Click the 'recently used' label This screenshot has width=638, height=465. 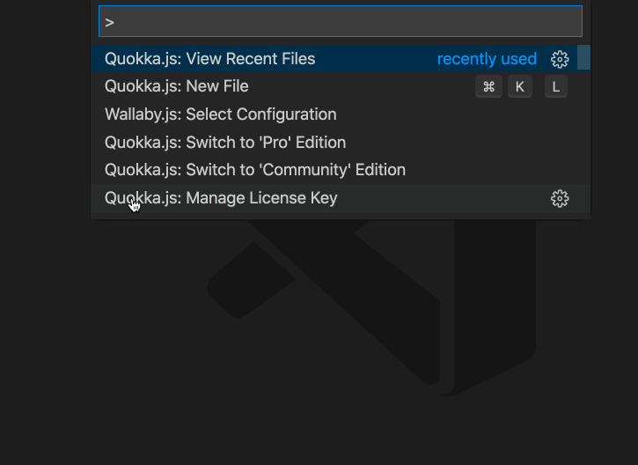click(487, 59)
